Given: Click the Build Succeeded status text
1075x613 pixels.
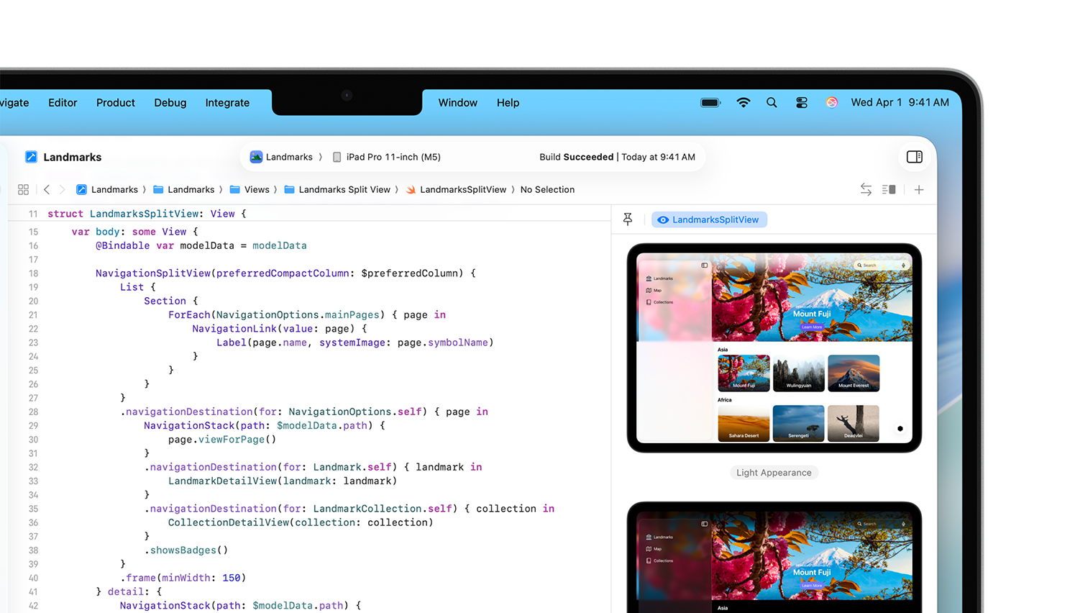Looking at the screenshot, I should point(576,157).
